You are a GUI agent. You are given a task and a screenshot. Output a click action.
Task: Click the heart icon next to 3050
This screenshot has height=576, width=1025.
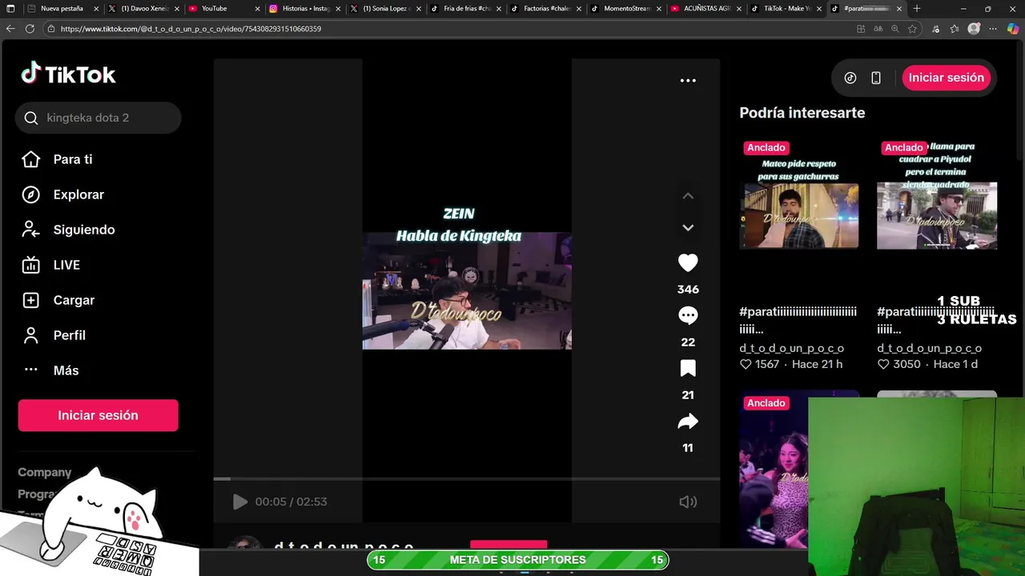click(x=883, y=364)
